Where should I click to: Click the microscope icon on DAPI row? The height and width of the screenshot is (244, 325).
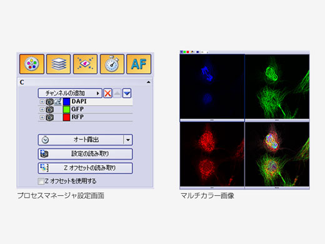click(x=58, y=102)
